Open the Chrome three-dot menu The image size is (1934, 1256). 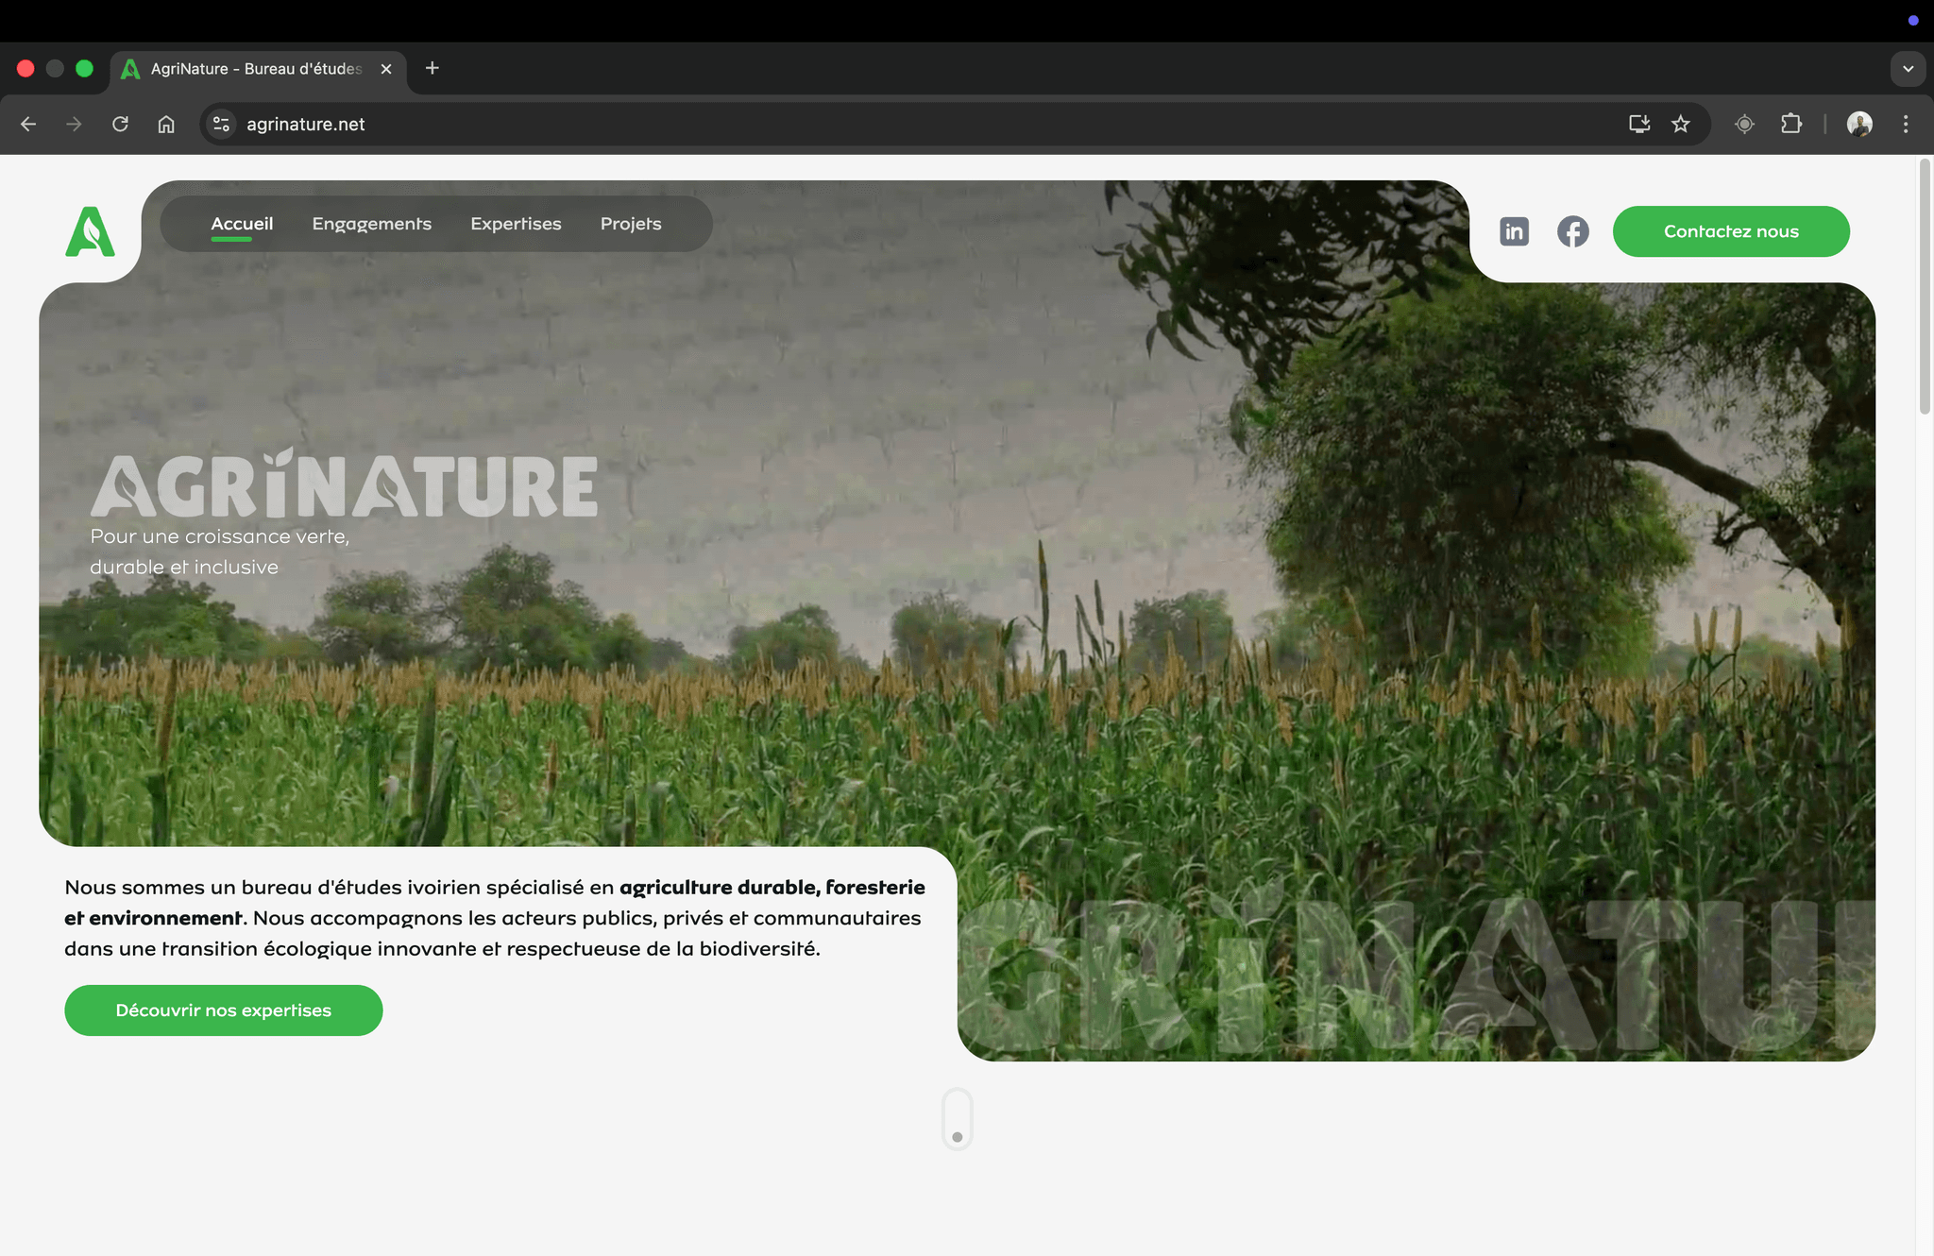[1906, 124]
